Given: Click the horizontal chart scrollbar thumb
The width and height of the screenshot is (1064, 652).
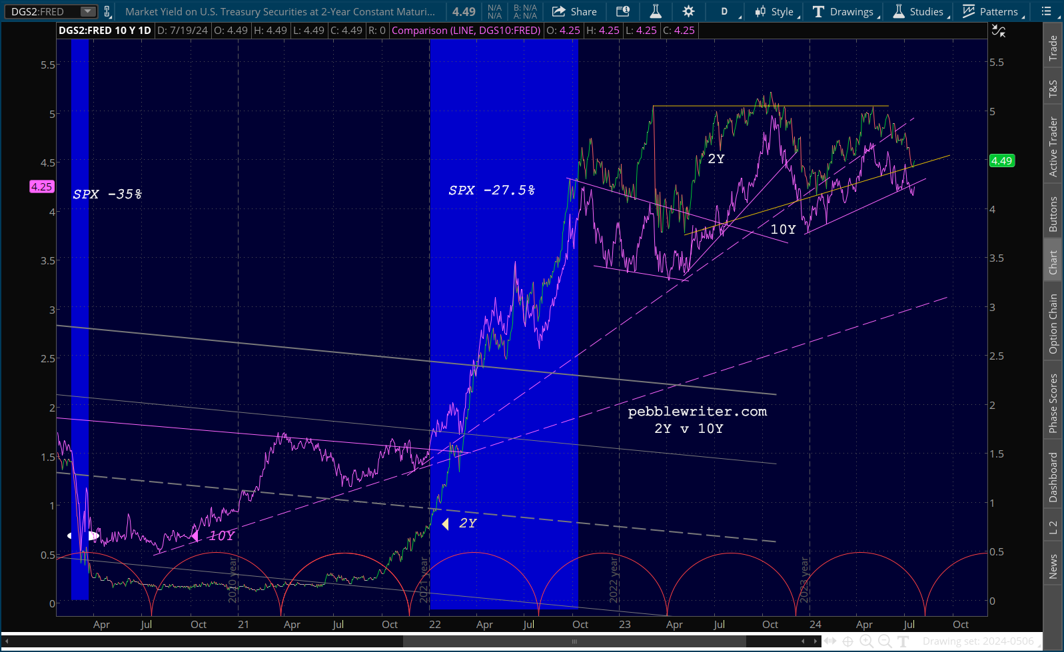Looking at the screenshot, I should [x=574, y=641].
